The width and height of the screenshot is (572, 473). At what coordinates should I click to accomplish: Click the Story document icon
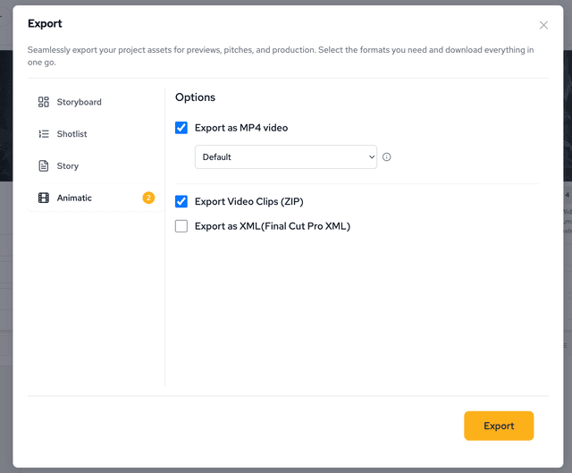(x=44, y=166)
